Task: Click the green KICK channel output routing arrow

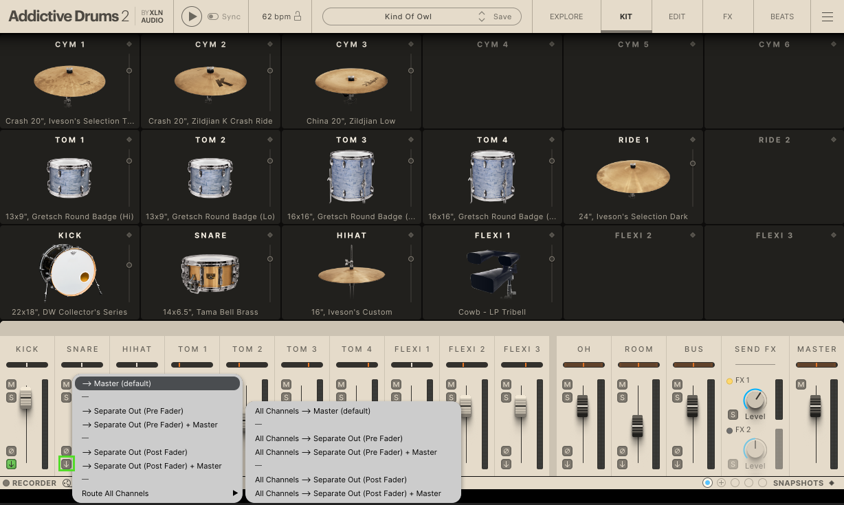Action: coord(11,464)
